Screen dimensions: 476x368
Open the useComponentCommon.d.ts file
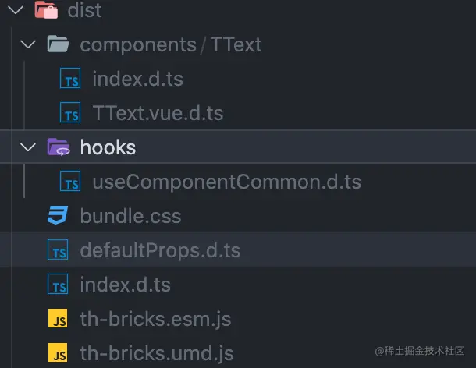click(x=227, y=182)
